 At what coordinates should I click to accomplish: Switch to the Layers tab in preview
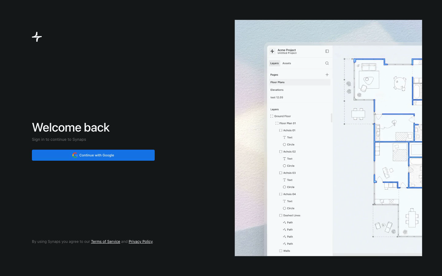pos(274,63)
